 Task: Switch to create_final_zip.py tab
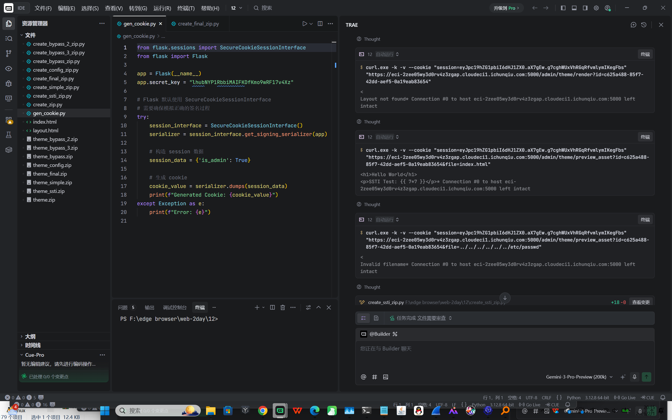198,24
